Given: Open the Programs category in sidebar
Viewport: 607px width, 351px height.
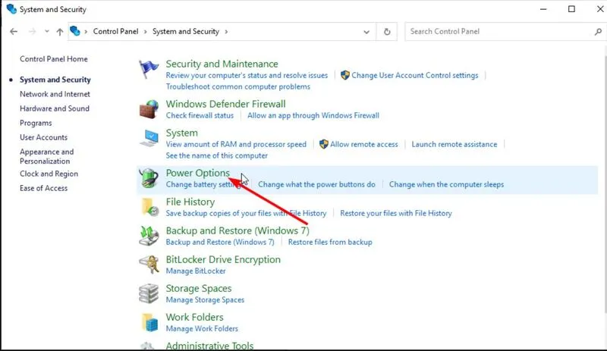Looking at the screenshot, I should click(36, 123).
